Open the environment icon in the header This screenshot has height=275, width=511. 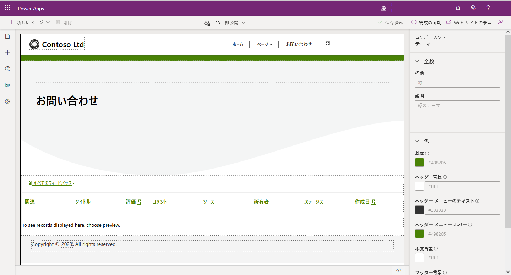384,8
